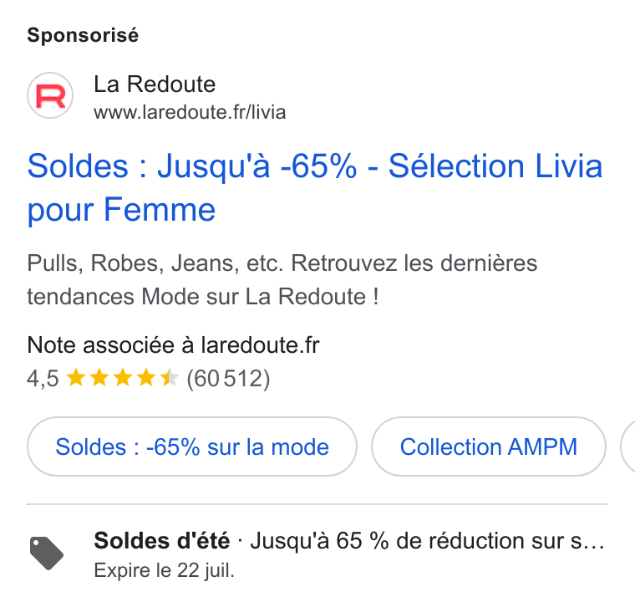Expand truncated 'Jusqu'à 65 % de réduction' text
The height and width of the screenshot is (602, 635).
pyautogui.click(x=427, y=541)
